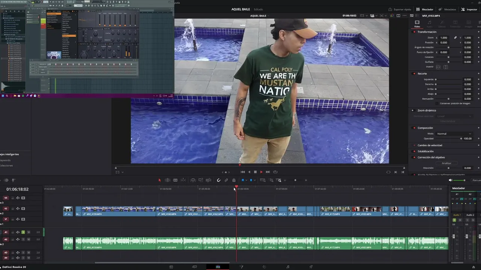Open the flag color dropdown arrow
This screenshot has height=270, width=481.
point(246,180)
